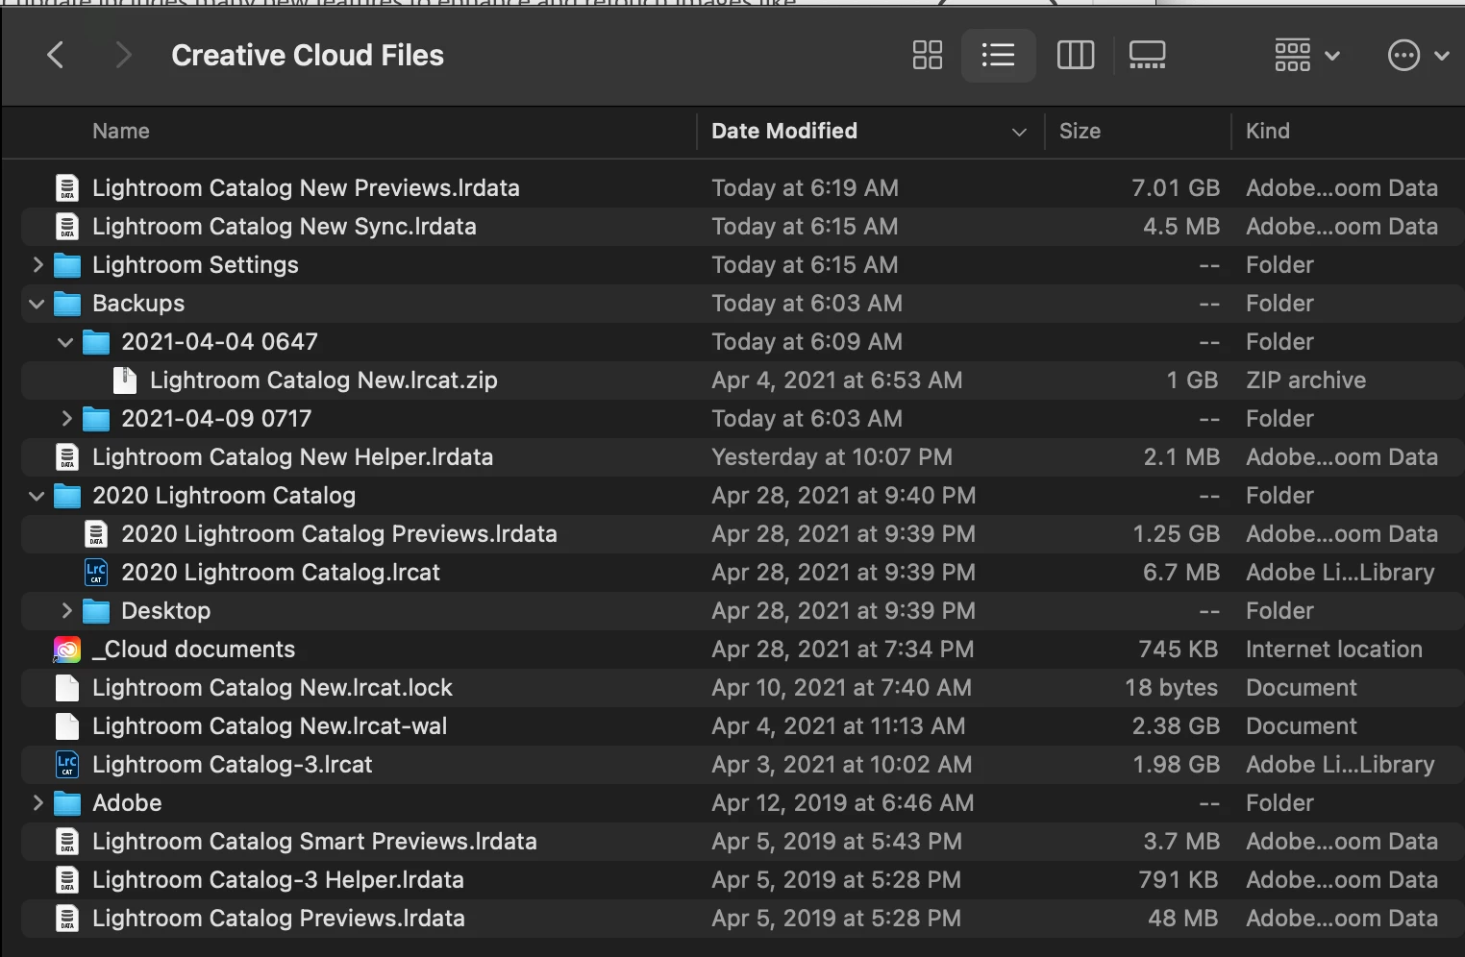Select Lightroom Catalog New Helper.lrdata file icon
The height and width of the screenshot is (957, 1465).
point(67,457)
